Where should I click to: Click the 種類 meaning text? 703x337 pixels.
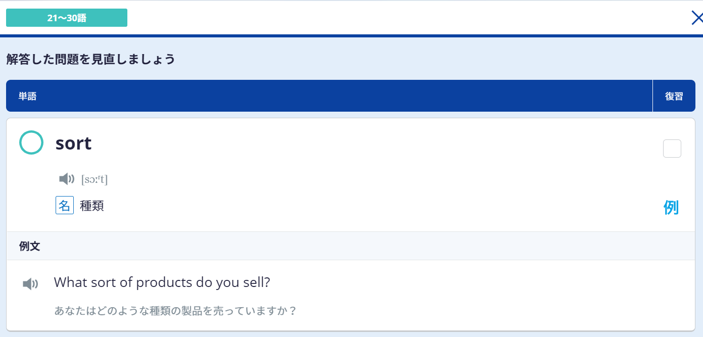(91, 205)
